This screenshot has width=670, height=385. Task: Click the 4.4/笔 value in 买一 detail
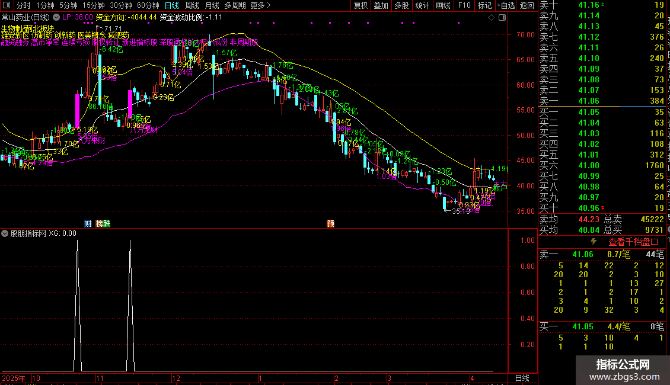(x=619, y=326)
